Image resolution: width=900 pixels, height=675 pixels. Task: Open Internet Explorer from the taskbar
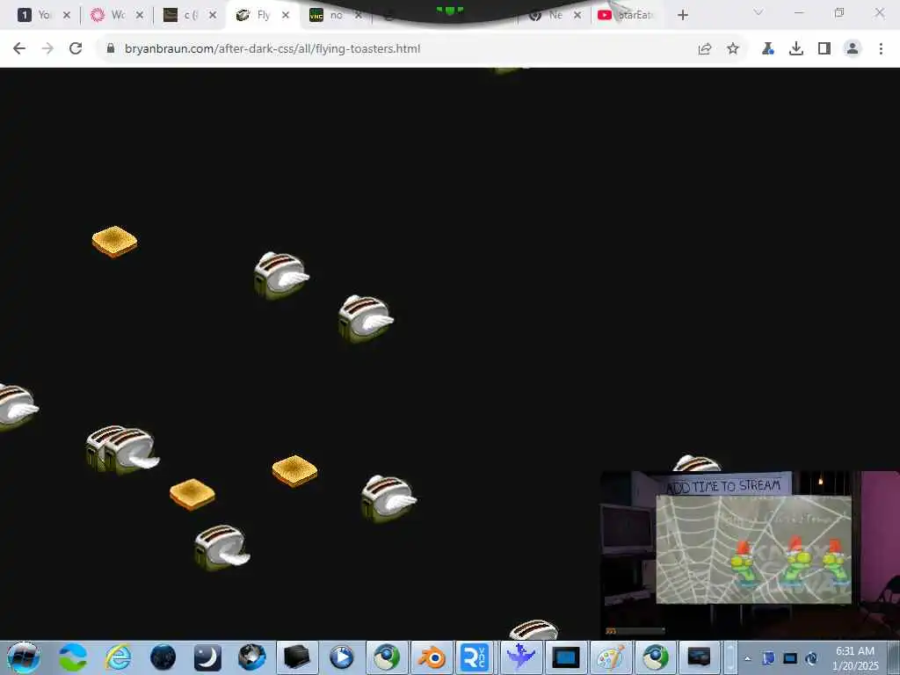(x=119, y=657)
